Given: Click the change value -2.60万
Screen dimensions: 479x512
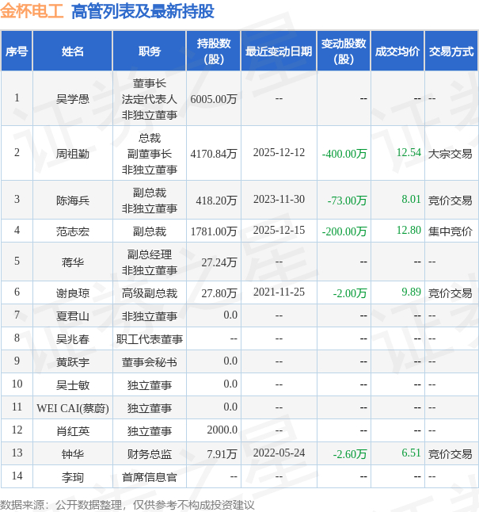Looking at the screenshot, I should (x=350, y=454).
